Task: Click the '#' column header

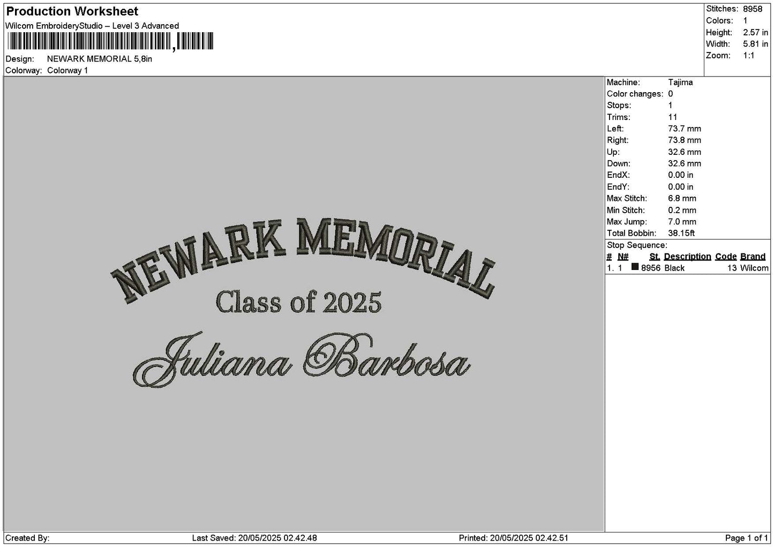Action: click(609, 257)
